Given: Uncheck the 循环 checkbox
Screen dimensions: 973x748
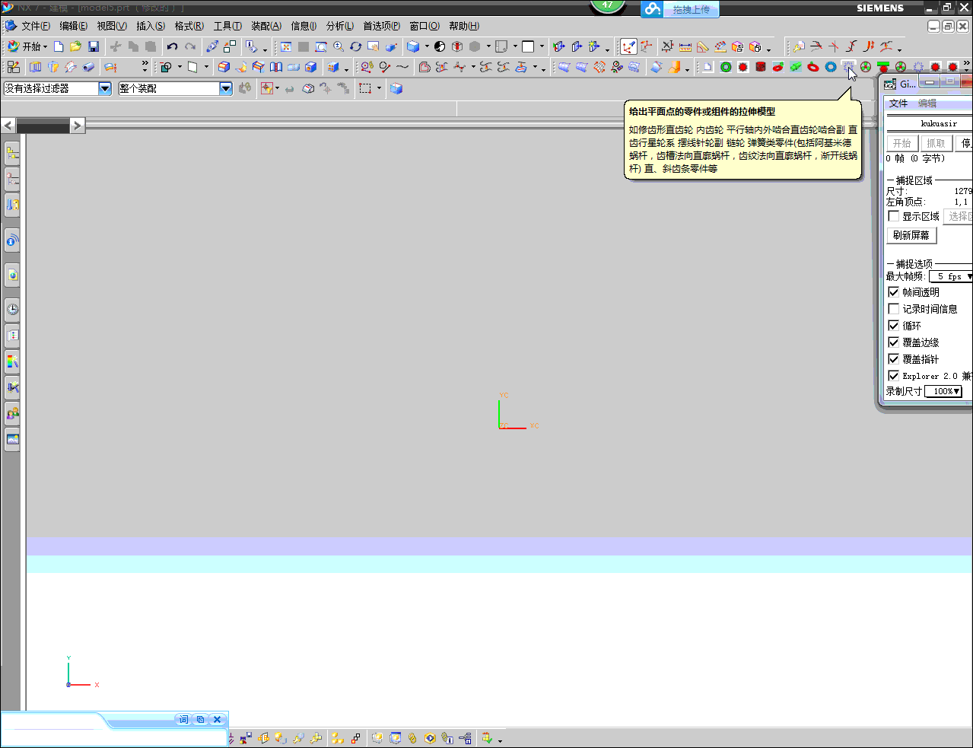Looking at the screenshot, I should click(894, 326).
